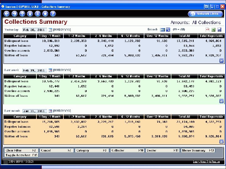Open help with the question mark icon

53,14
